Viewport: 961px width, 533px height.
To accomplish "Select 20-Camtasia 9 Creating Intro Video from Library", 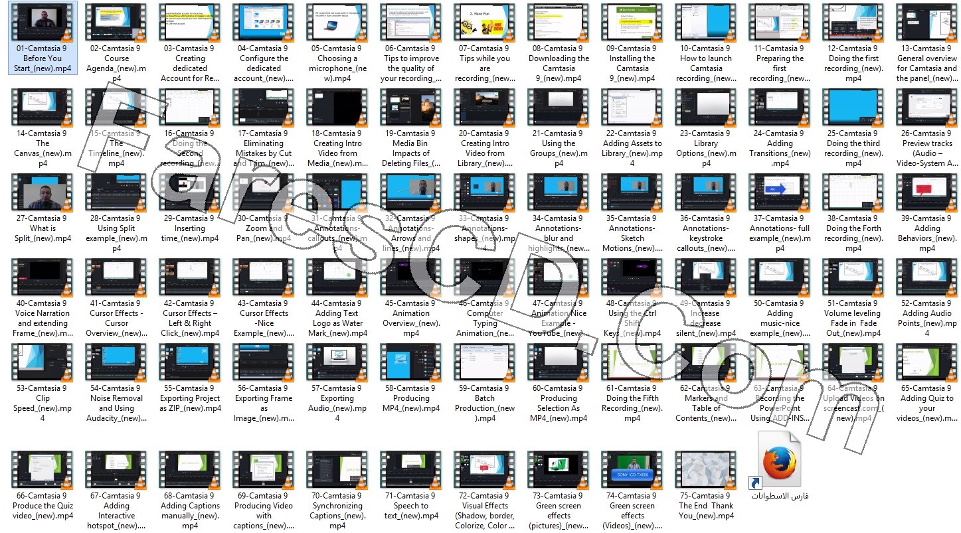I will [485, 127].
